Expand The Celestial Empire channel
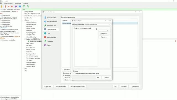This screenshot has width=177, height=100. point(25,56)
